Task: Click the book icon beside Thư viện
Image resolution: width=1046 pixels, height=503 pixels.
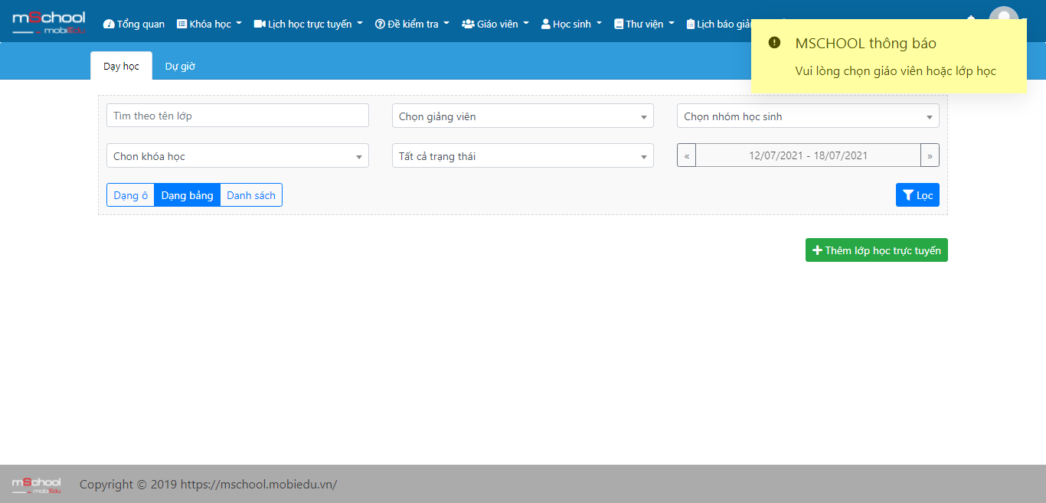Action: pos(619,24)
